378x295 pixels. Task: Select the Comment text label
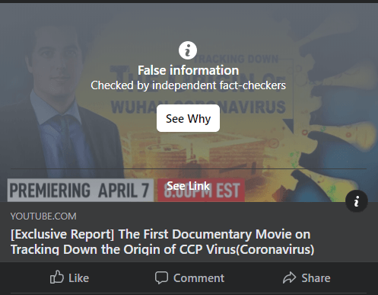pyautogui.click(x=199, y=278)
